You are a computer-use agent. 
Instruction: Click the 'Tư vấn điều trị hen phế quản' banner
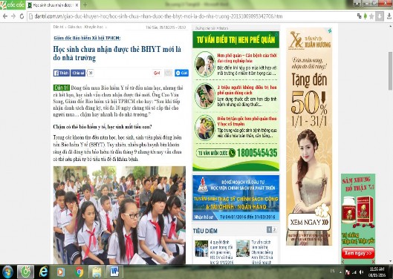(x=236, y=39)
